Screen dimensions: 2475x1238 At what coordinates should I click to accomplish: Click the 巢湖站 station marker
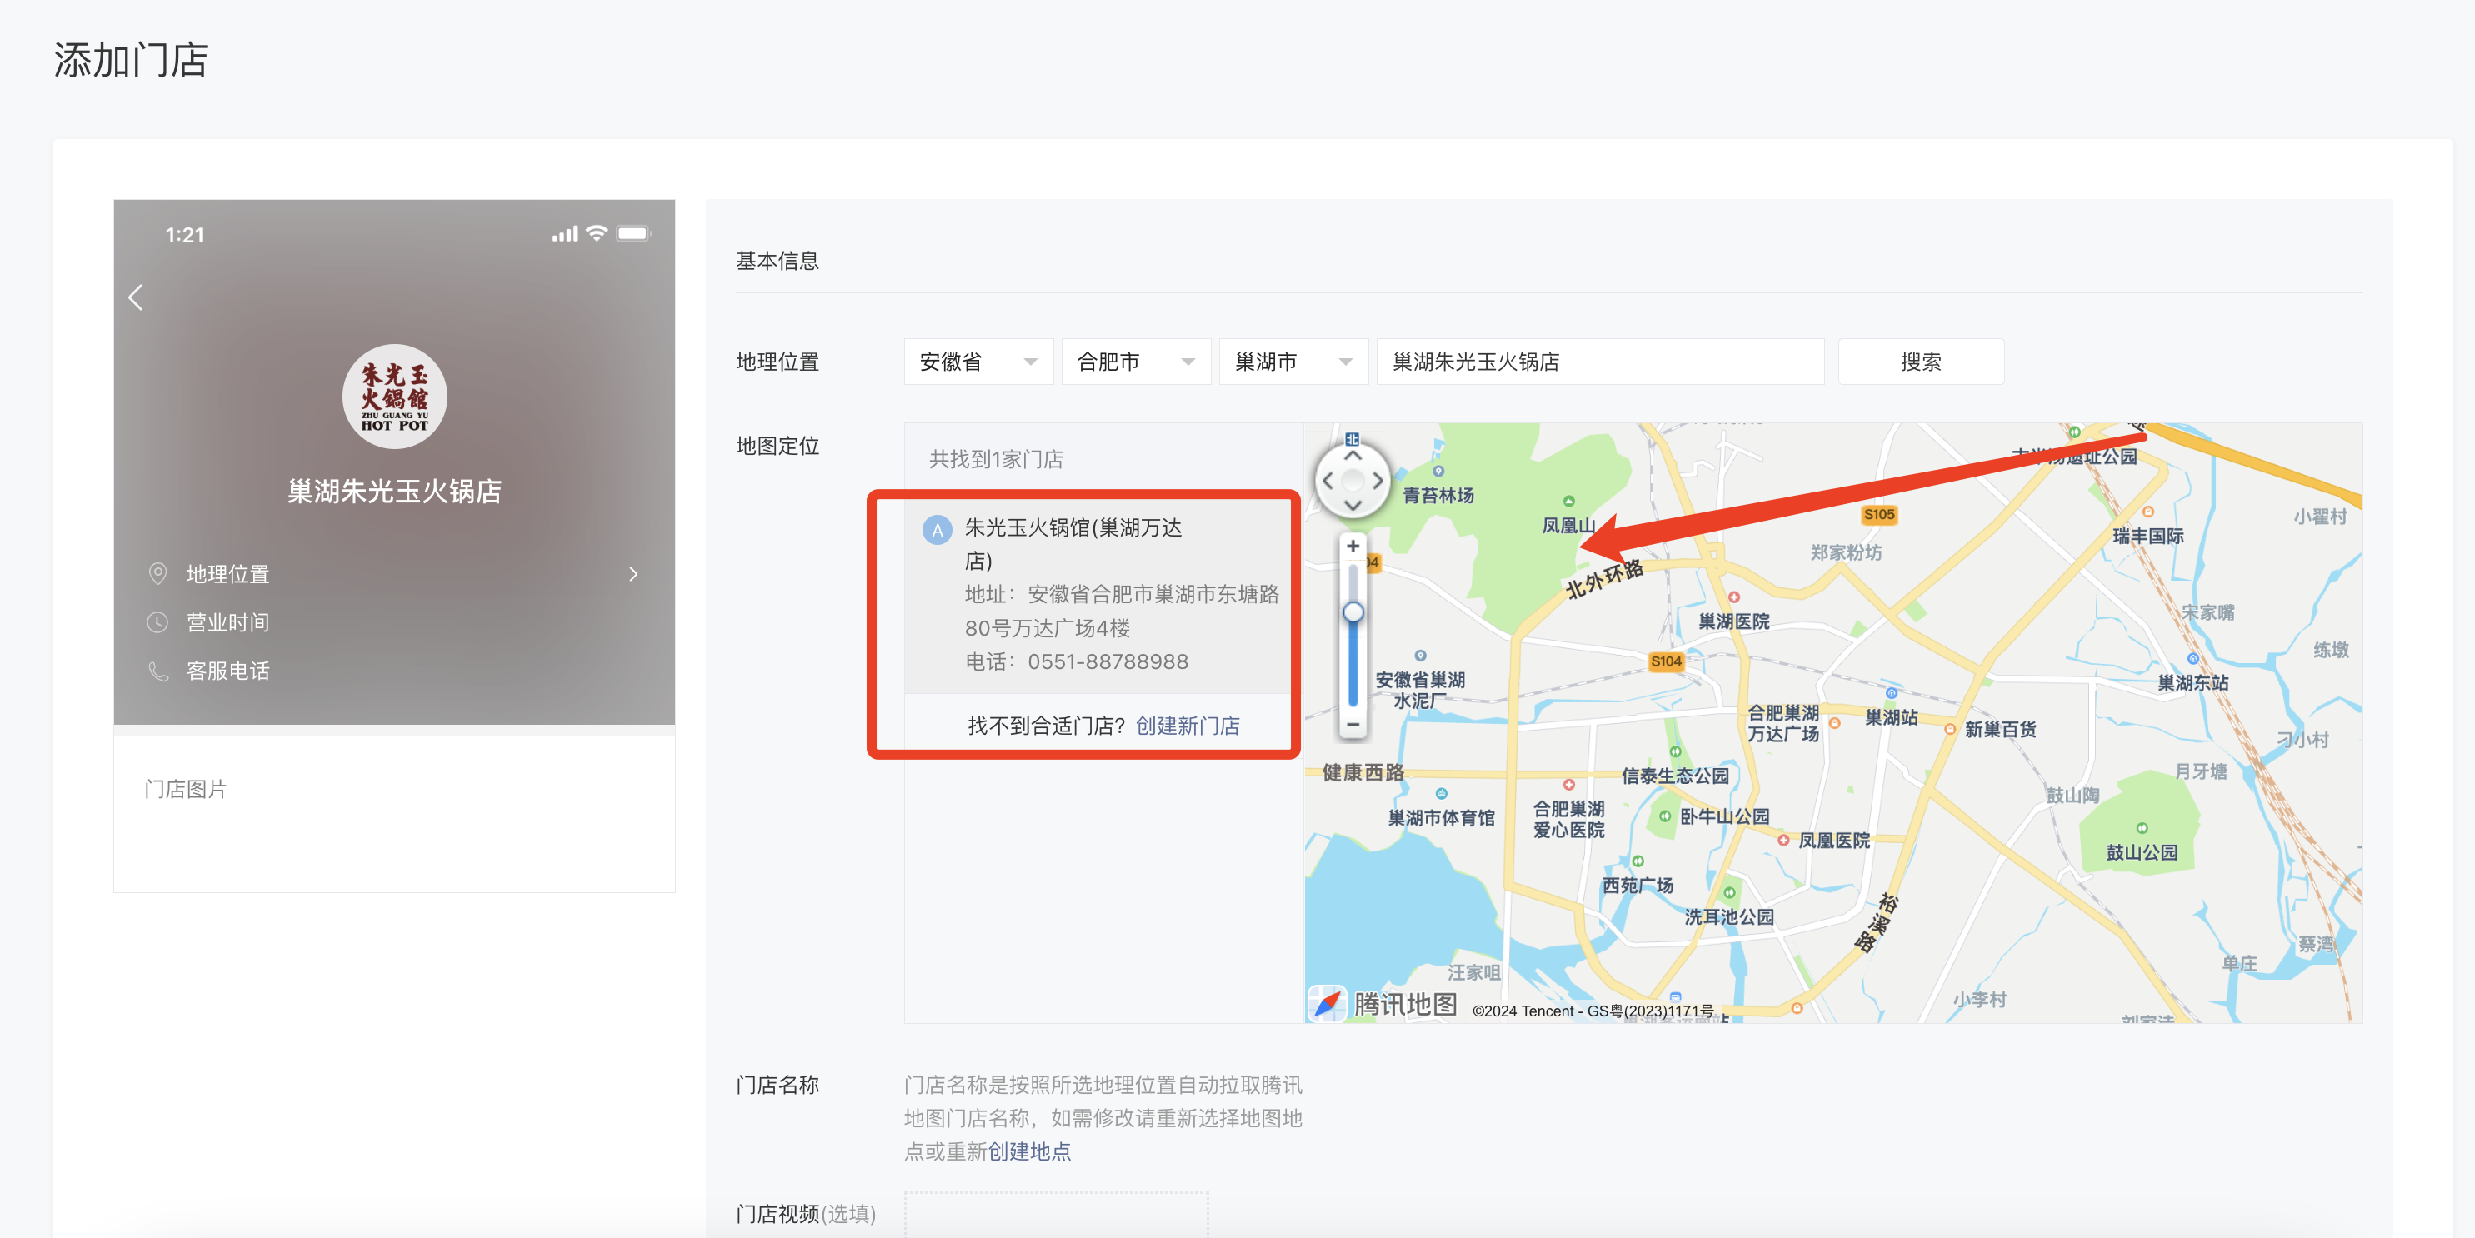point(1891,693)
